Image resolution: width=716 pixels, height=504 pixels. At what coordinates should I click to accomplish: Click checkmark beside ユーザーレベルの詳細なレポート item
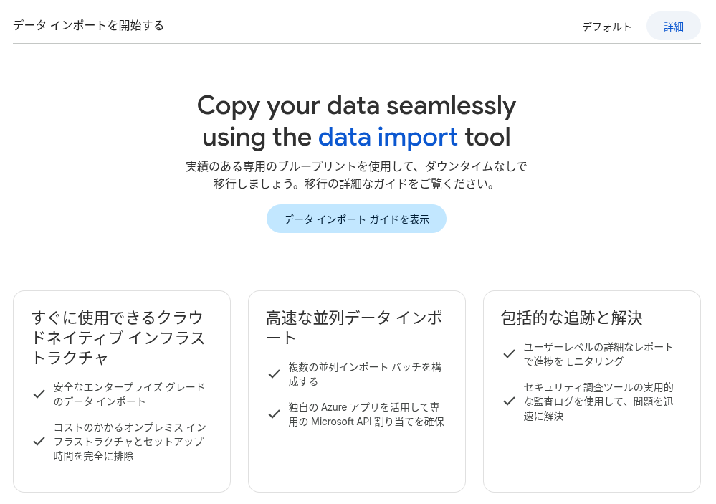[509, 354]
